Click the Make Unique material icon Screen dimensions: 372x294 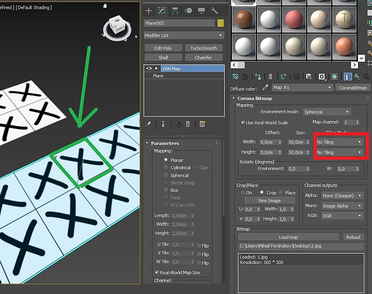click(x=296, y=77)
